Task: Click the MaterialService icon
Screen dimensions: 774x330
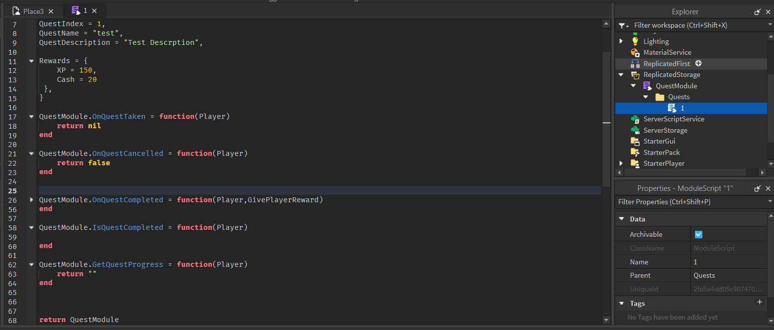Action: click(635, 52)
